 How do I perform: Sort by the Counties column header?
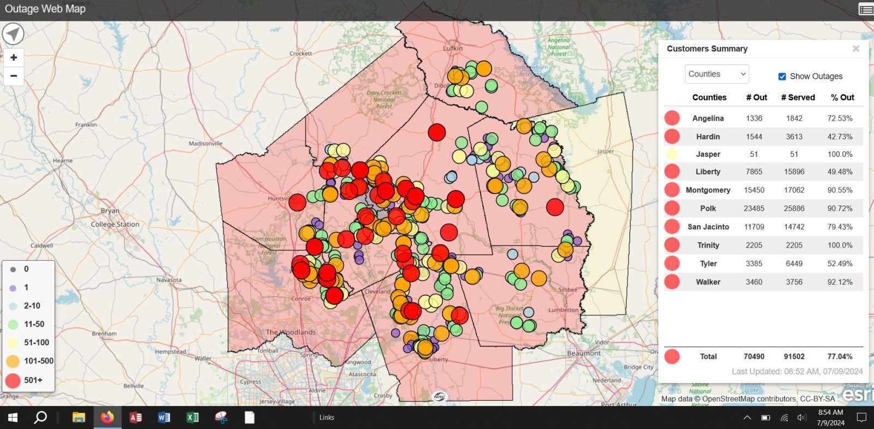(709, 97)
